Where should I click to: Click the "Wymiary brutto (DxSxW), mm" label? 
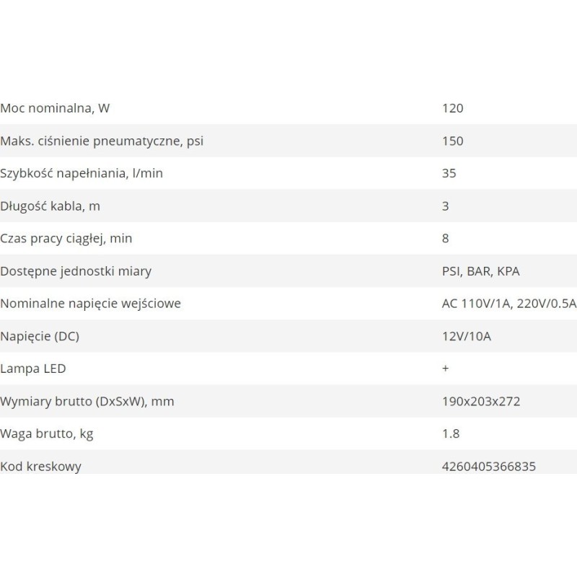[x=87, y=401]
